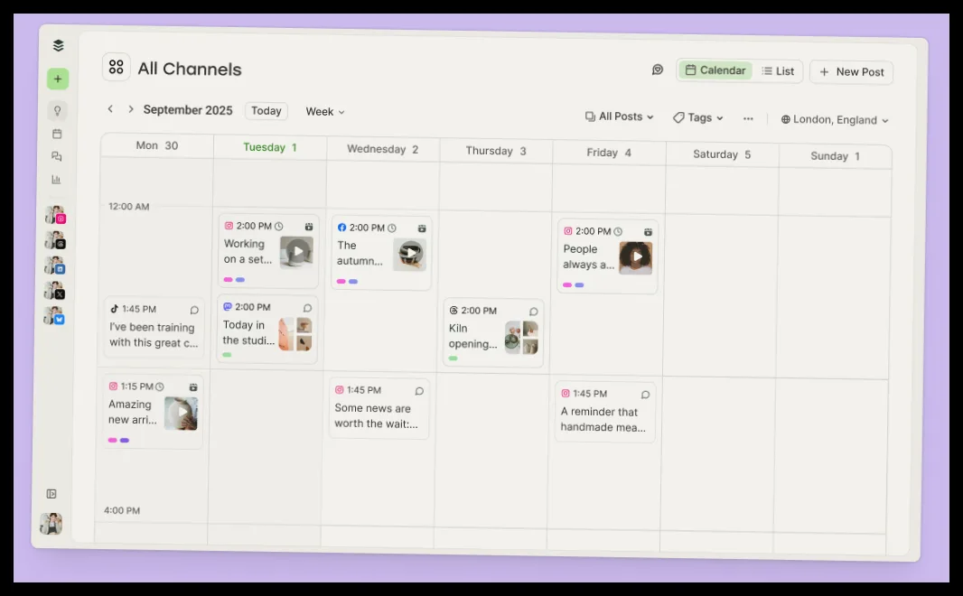This screenshot has width=963, height=596.
Task: Open the bar chart analytics icon
Action: (x=56, y=179)
